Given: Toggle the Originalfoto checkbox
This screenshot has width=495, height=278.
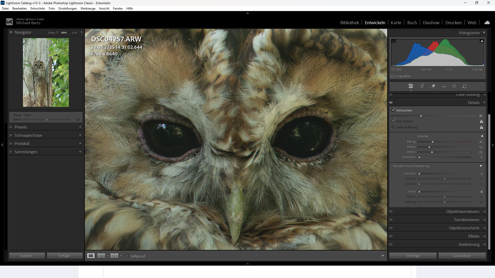Looking at the screenshot, I should click(393, 76).
